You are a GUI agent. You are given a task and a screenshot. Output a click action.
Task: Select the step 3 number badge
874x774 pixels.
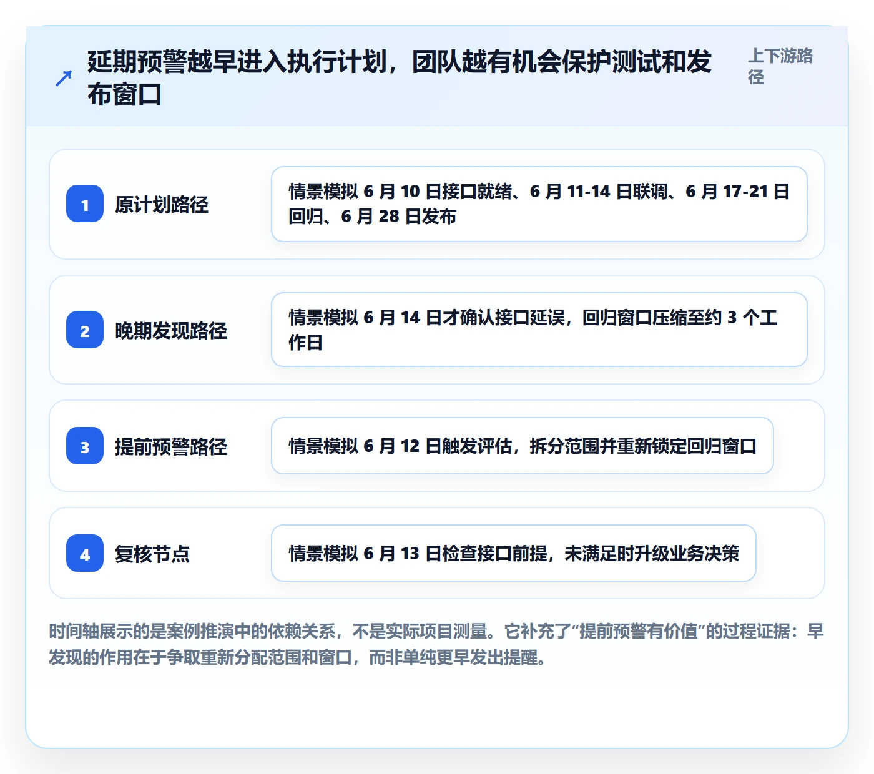click(x=85, y=446)
